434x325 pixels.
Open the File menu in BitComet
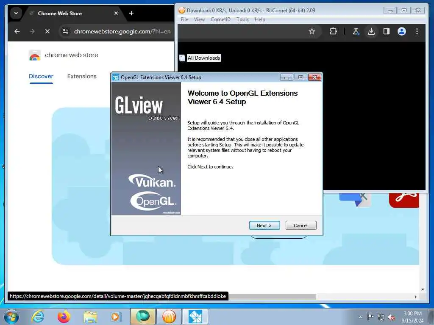(x=184, y=19)
